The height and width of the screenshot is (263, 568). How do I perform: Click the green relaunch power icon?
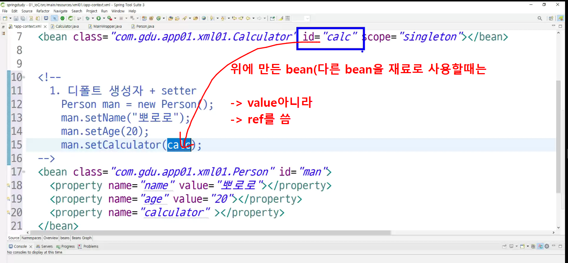pos(62,18)
